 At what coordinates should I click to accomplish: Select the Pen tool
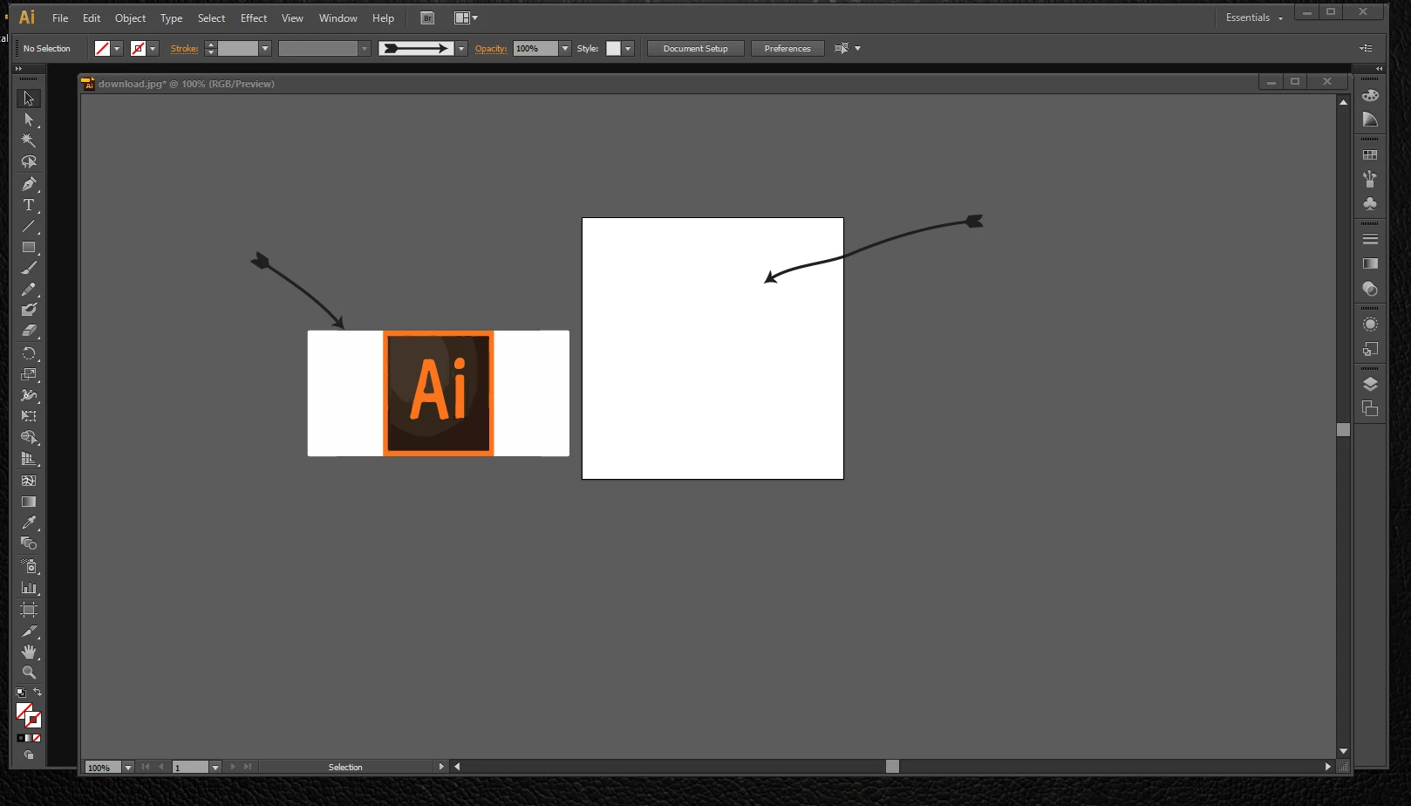click(x=29, y=184)
